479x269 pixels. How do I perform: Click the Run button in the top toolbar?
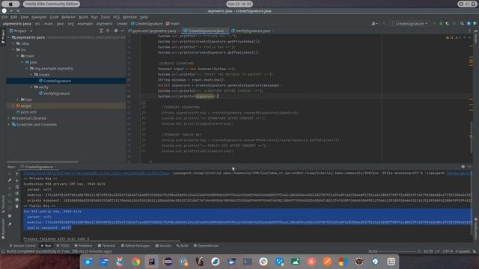[434, 23]
